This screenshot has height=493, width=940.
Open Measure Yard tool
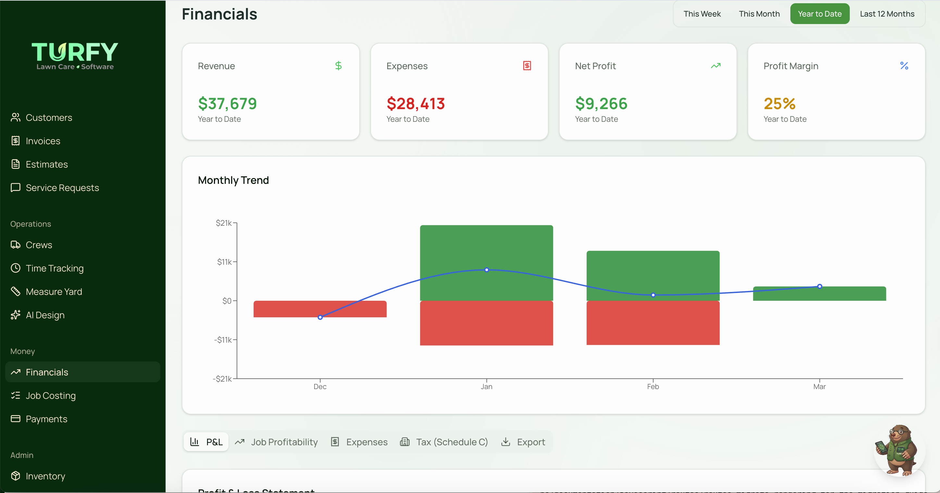pos(83,291)
